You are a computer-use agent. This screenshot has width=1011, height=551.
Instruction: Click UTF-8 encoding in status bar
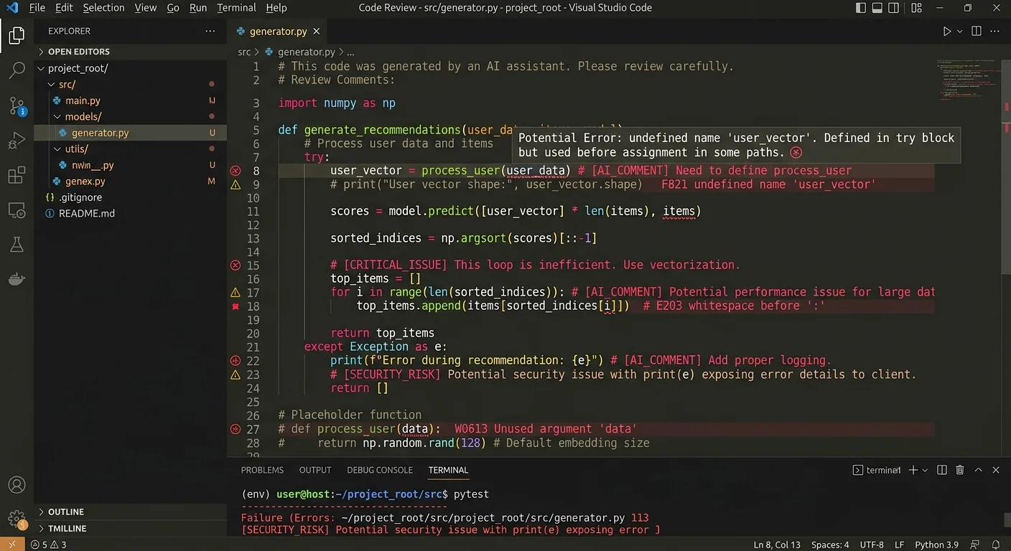coord(872,545)
